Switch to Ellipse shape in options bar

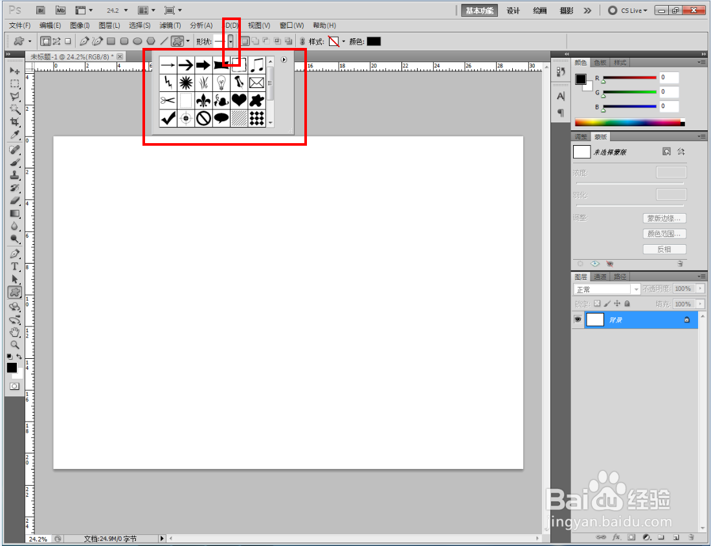pos(137,41)
